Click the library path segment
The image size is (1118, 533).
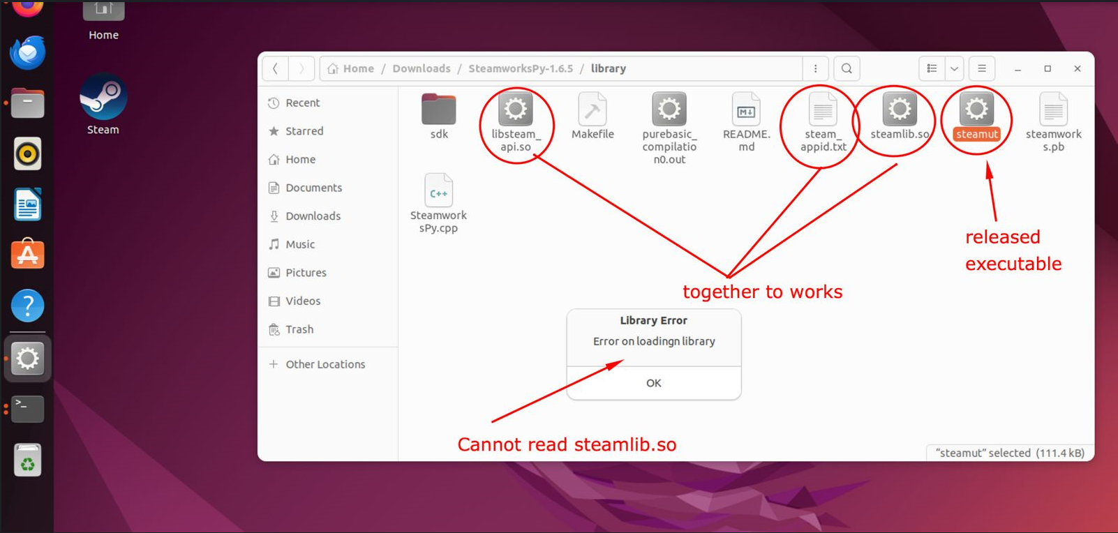pos(609,68)
